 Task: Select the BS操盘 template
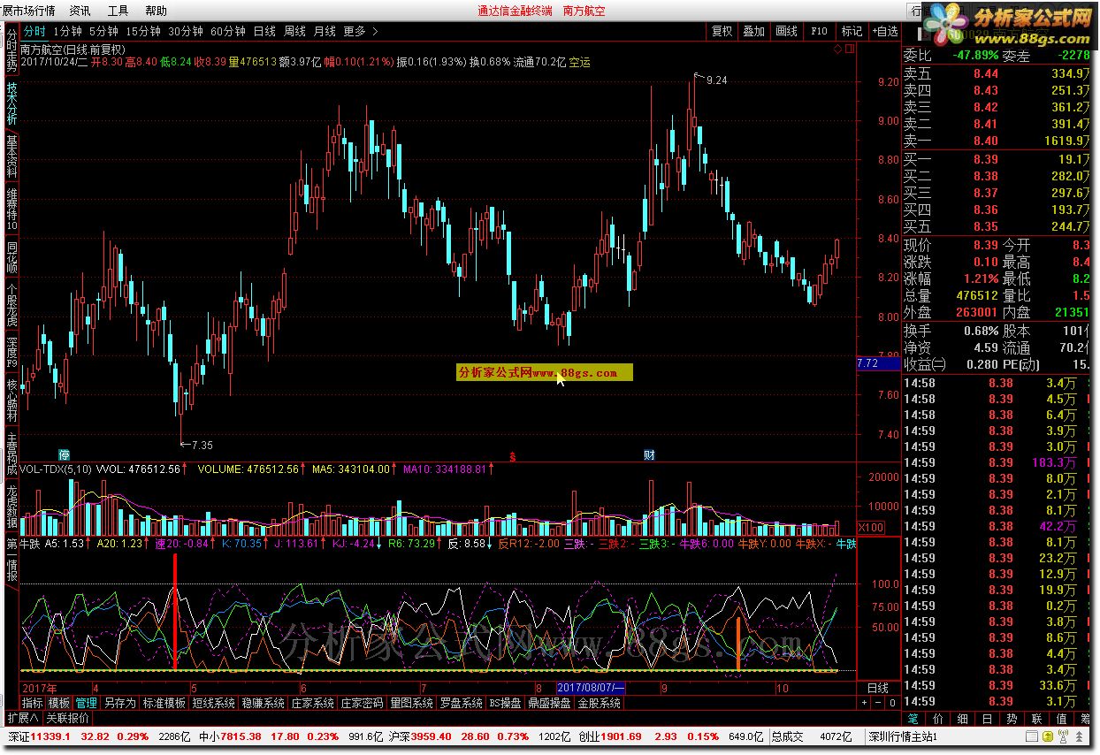[x=506, y=703]
